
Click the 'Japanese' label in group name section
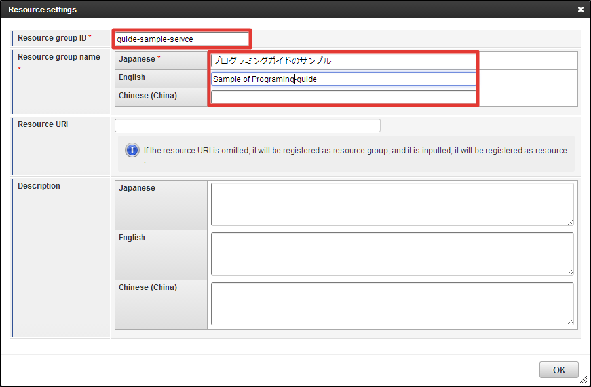tap(137, 59)
